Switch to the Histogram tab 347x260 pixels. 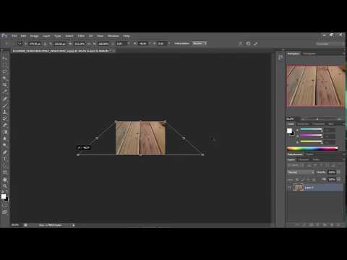(x=309, y=53)
